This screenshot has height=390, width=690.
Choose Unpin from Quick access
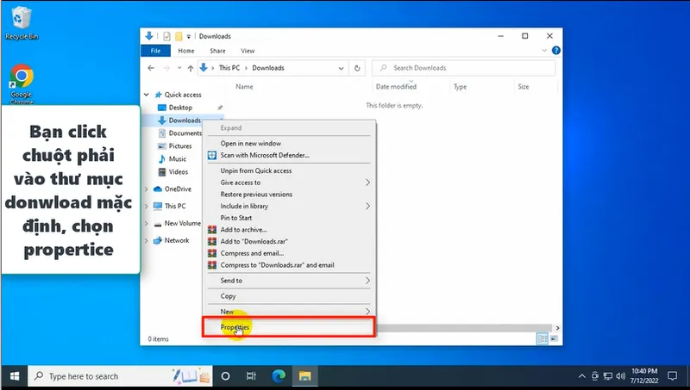(x=289, y=170)
